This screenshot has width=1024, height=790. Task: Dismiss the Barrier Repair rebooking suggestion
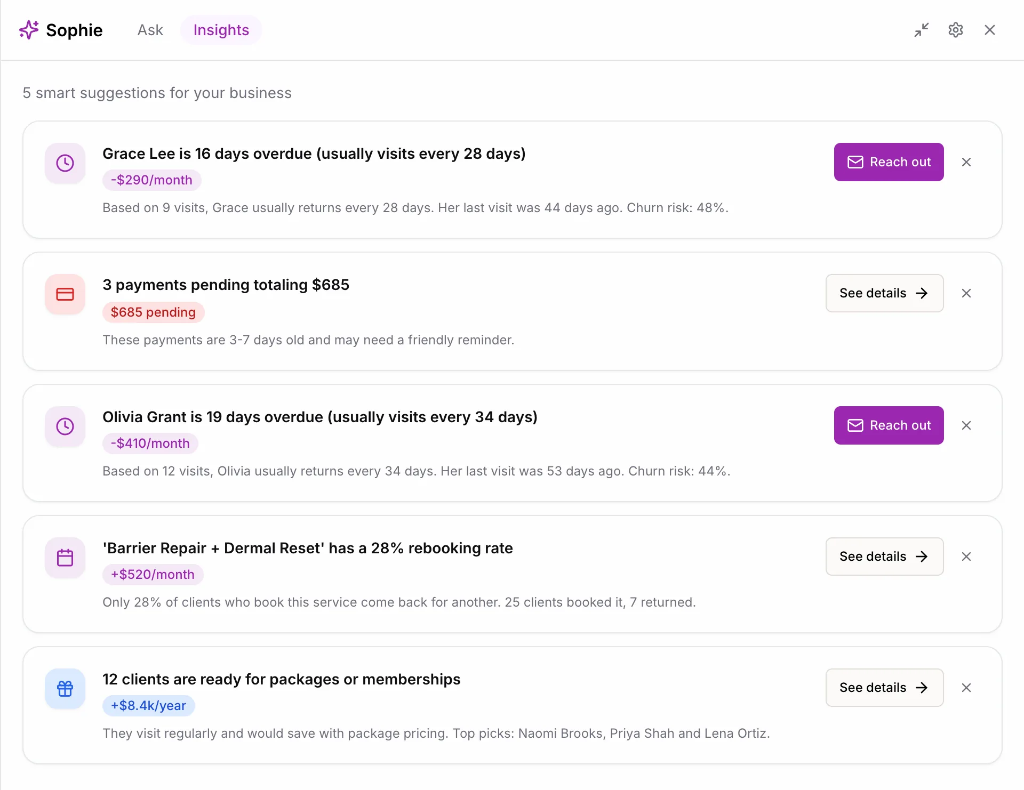pos(966,557)
